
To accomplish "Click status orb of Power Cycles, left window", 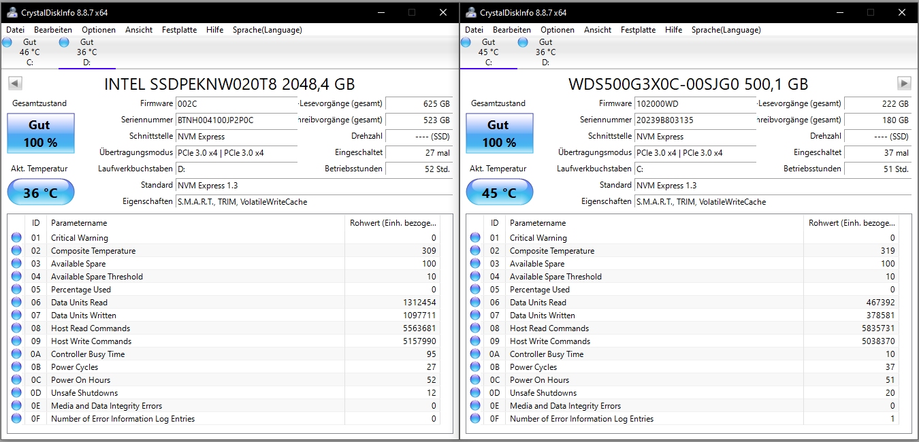I will pyautogui.click(x=16, y=367).
